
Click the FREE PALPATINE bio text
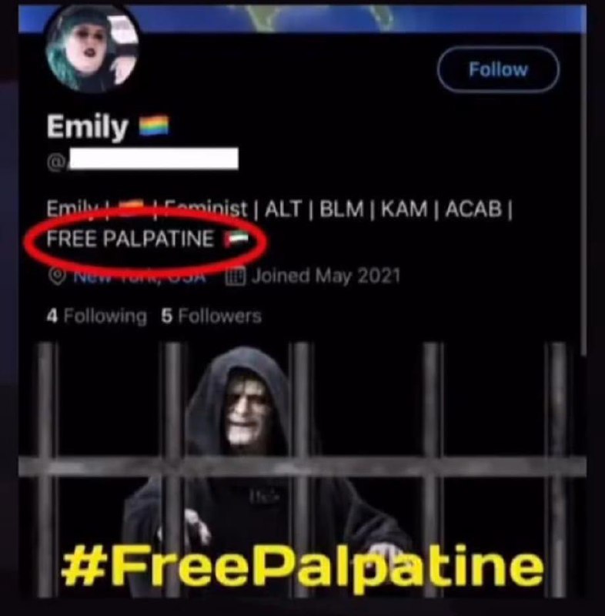[x=130, y=239]
